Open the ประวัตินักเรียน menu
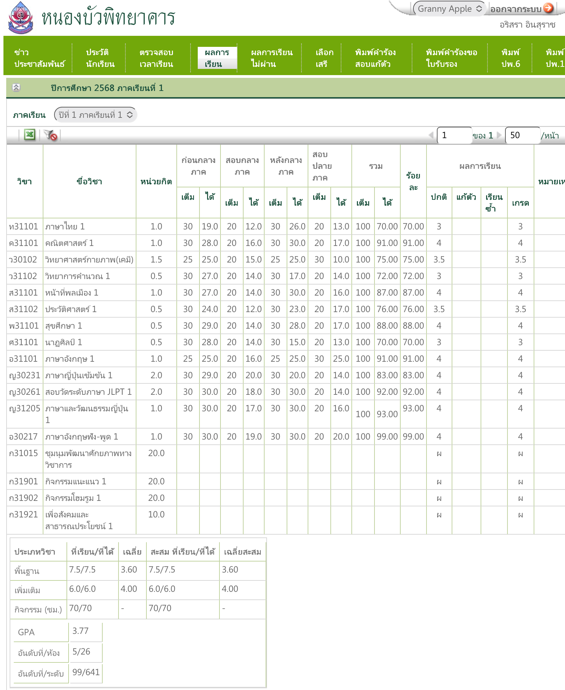Image resolution: width=565 pixels, height=690 pixels. point(100,58)
